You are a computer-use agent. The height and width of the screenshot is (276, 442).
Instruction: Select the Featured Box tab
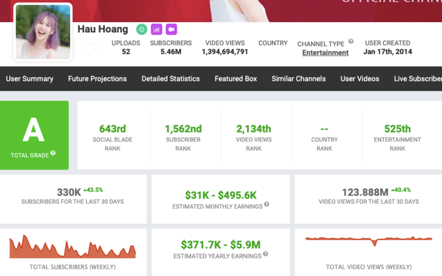[x=236, y=79]
